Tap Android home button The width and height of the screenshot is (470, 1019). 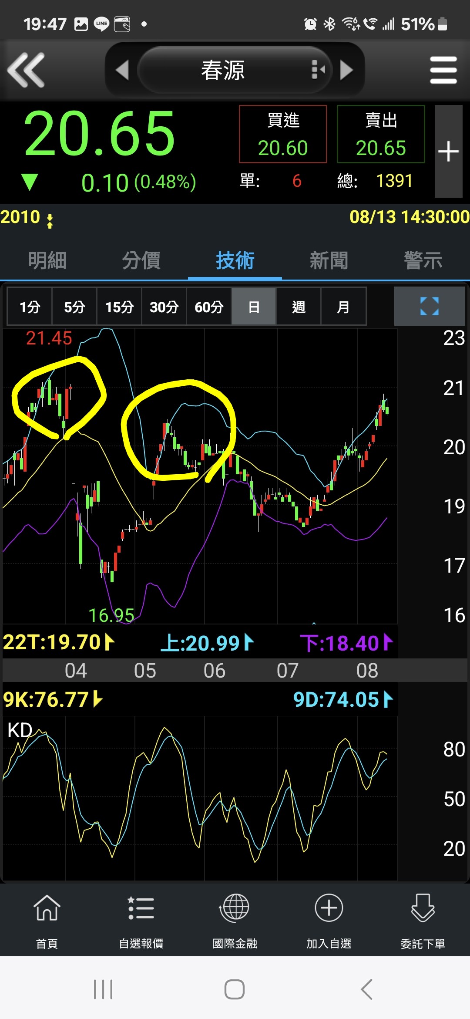(x=235, y=989)
